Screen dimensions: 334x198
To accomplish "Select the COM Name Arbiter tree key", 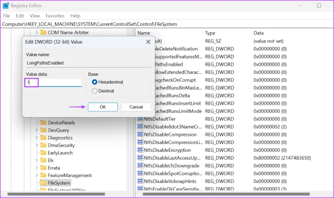I will (68, 33).
